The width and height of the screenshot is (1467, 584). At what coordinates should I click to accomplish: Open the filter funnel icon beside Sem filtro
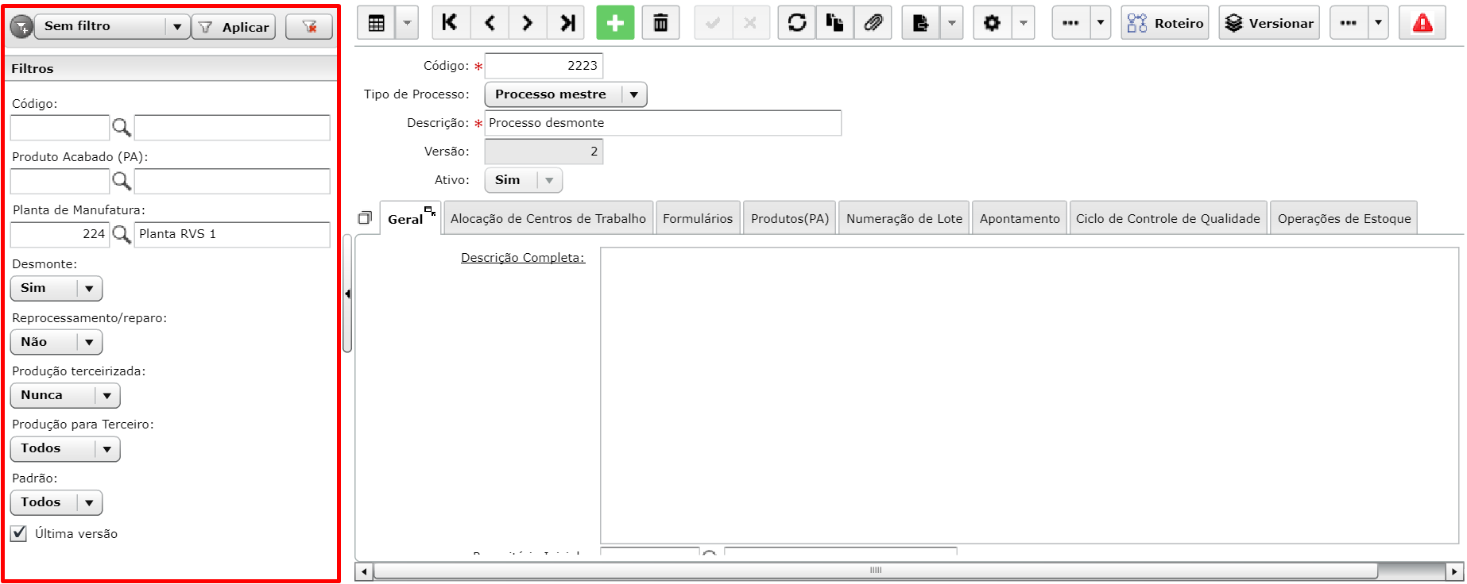pos(21,27)
